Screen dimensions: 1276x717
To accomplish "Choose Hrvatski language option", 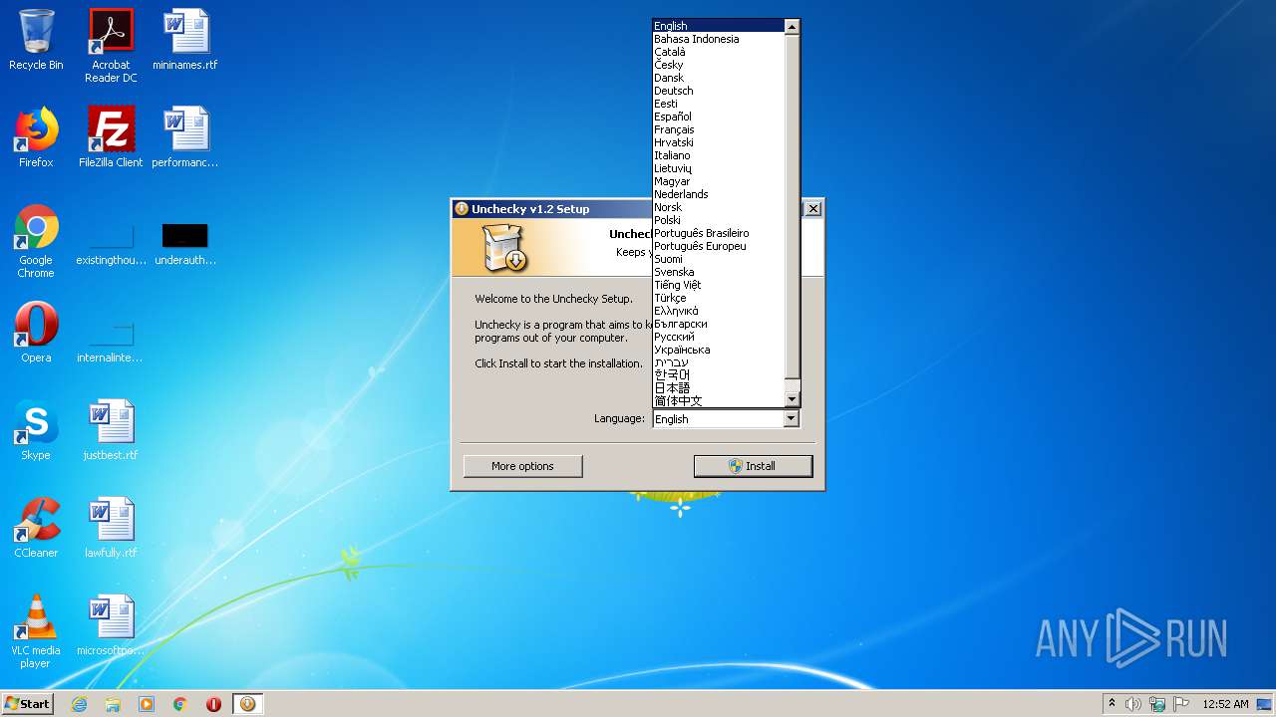I will [718, 142].
